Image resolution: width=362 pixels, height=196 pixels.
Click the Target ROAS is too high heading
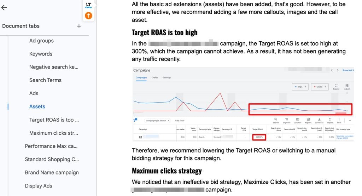click(x=165, y=32)
